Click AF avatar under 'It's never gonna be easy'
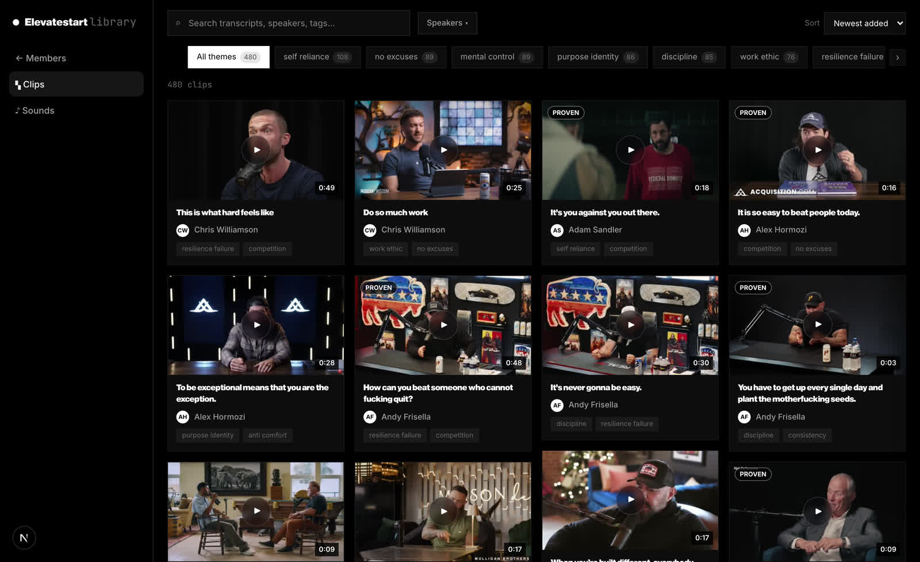 (557, 405)
